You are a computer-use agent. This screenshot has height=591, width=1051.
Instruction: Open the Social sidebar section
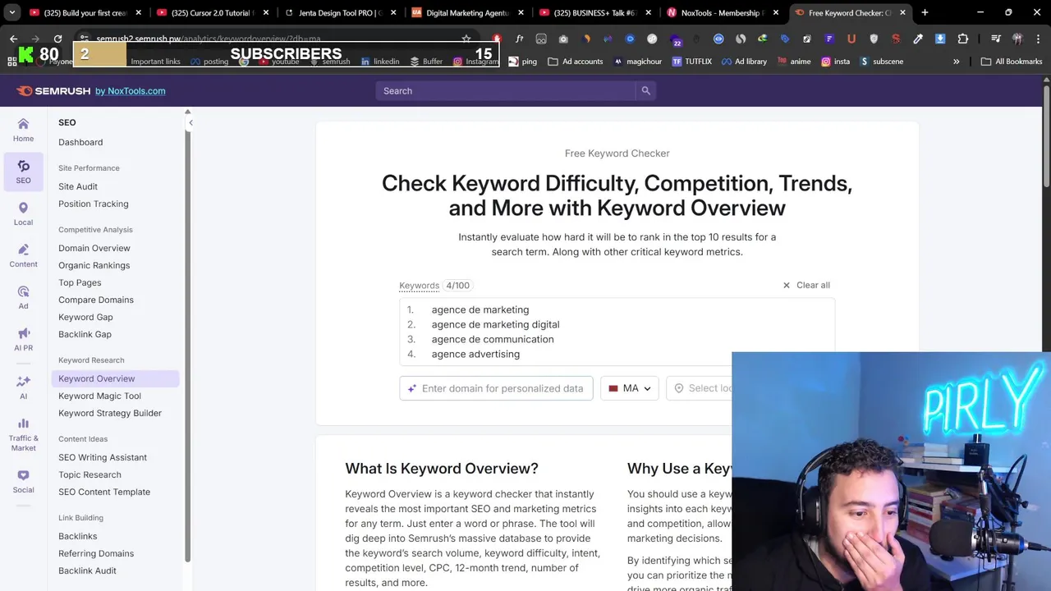point(23,481)
